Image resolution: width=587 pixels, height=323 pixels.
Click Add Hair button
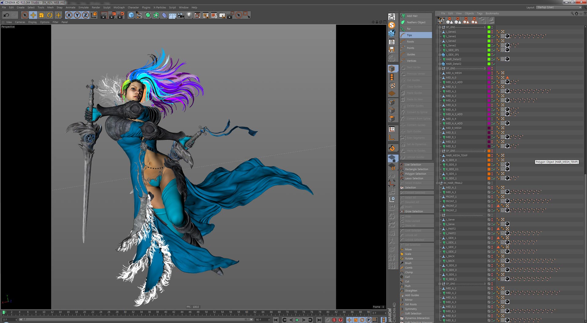tap(416, 16)
